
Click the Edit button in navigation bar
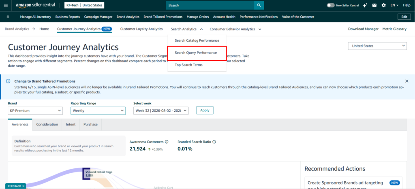pos(404,17)
